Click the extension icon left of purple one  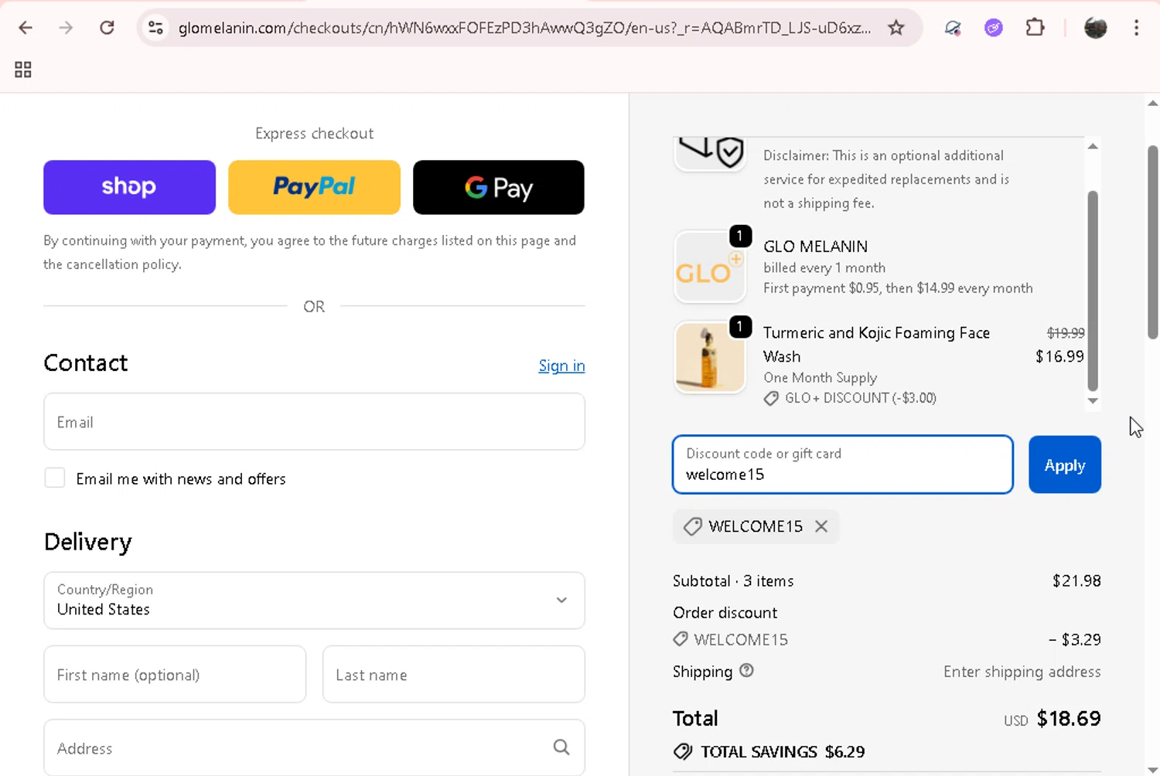[x=953, y=28]
